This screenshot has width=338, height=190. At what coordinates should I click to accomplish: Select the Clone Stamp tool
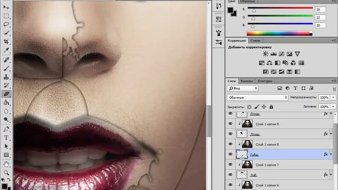click(x=6, y=77)
